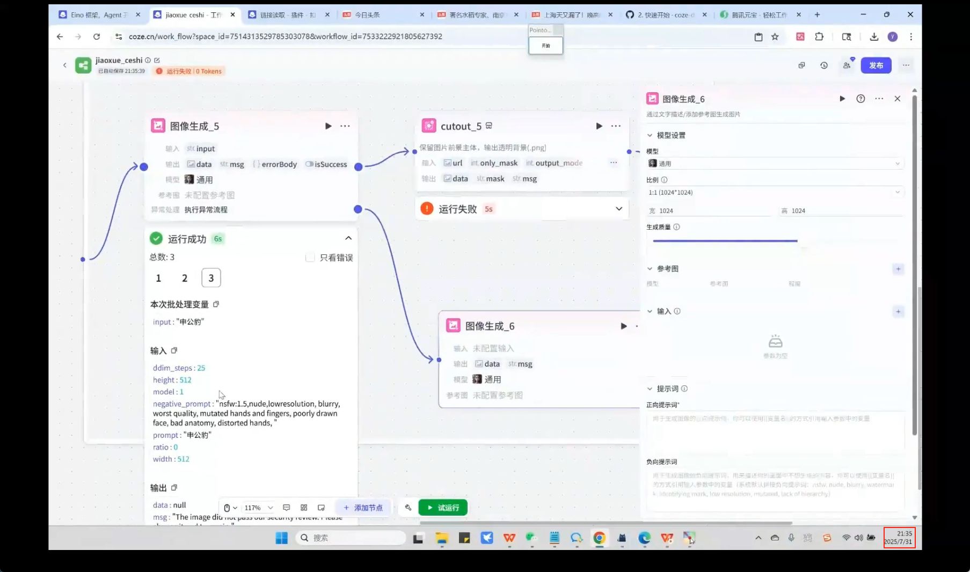Open the 比例 ratio dropdown
The width and height of the screenshot is (970, 572).
774,192
